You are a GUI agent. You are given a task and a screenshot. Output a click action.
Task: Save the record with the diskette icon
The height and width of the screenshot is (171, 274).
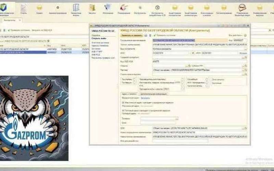146,35
